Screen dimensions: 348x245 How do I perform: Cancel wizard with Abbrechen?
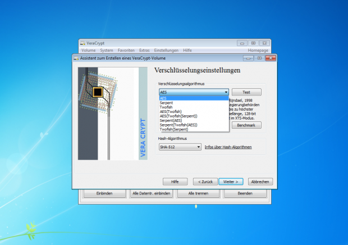coord(260,182)
